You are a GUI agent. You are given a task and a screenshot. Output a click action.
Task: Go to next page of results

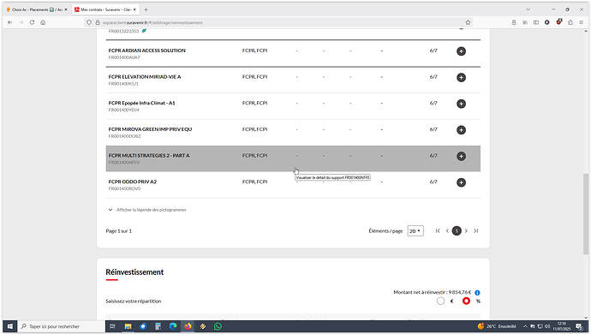pyautogui.click(x=466, y=230)
